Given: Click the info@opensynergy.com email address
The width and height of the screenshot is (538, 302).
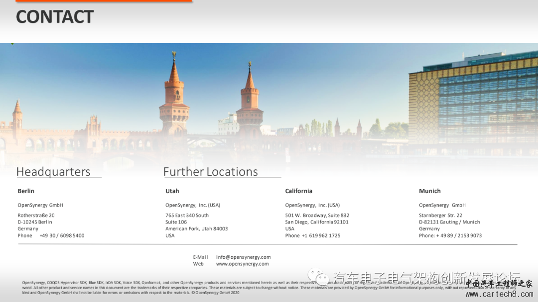Looking at the screenshot, I should (x=243, y=257).
